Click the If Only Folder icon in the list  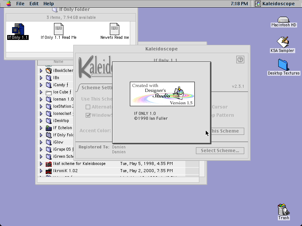tap(49, 135)
